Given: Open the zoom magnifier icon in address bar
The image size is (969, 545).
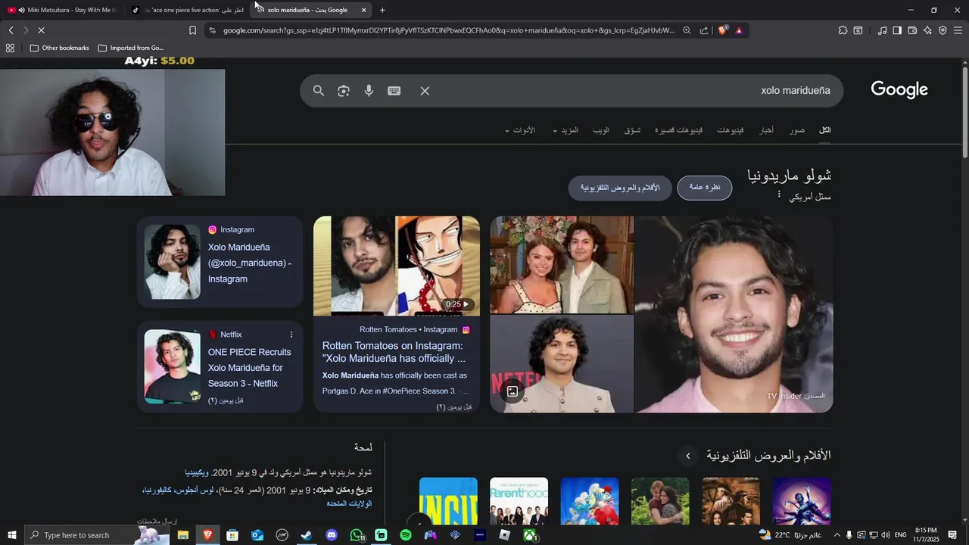Looking at the screenshot, I should click(x=687, y=30).
